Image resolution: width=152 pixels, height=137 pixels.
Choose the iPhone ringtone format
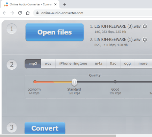pyautogui.click(x=73, y=64)
